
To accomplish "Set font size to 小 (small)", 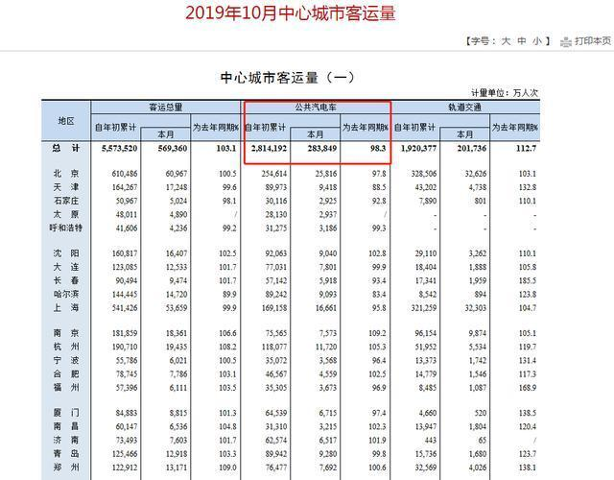I will (x=536, y=41).
